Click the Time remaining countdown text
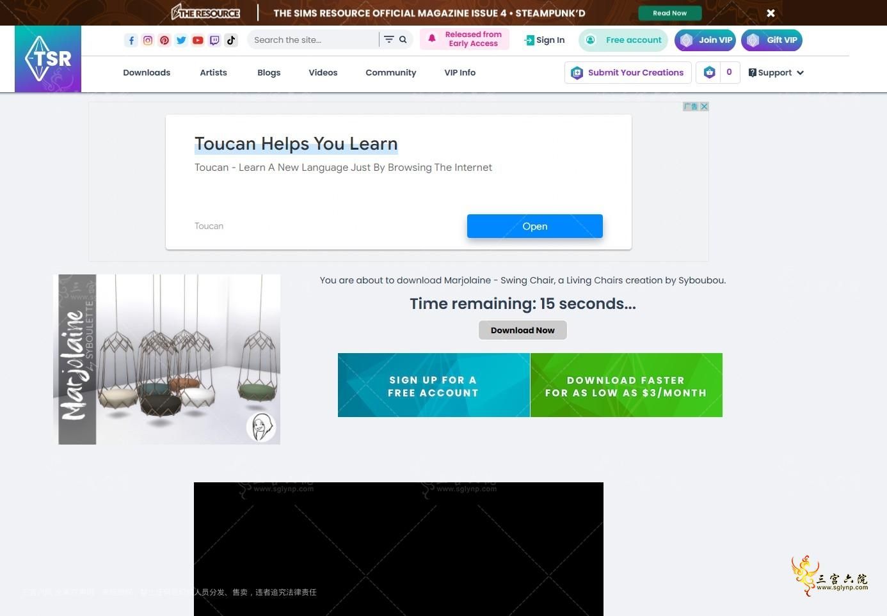The image size is (887, 616). (x=523, y=303)
